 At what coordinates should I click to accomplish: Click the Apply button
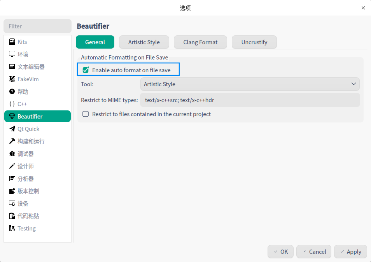(350, 252)
